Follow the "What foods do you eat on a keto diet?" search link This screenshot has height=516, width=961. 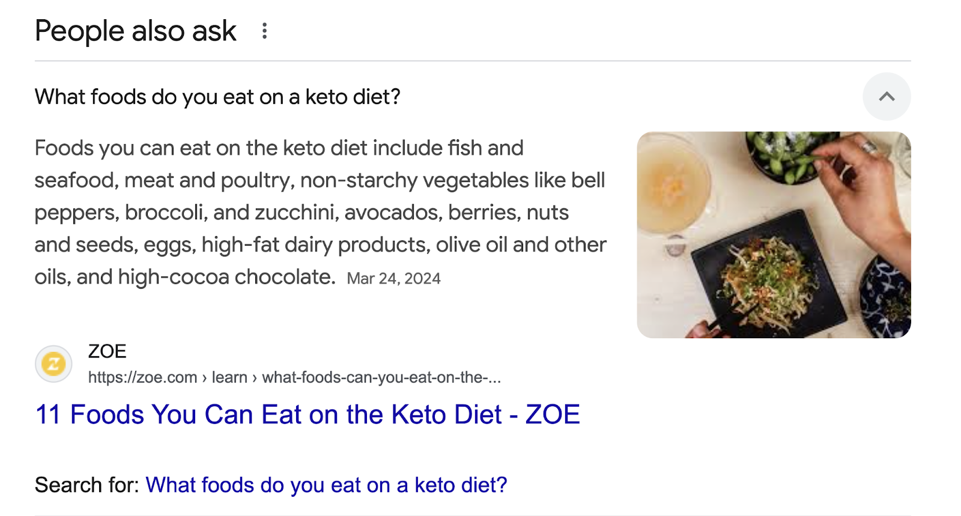327,484
